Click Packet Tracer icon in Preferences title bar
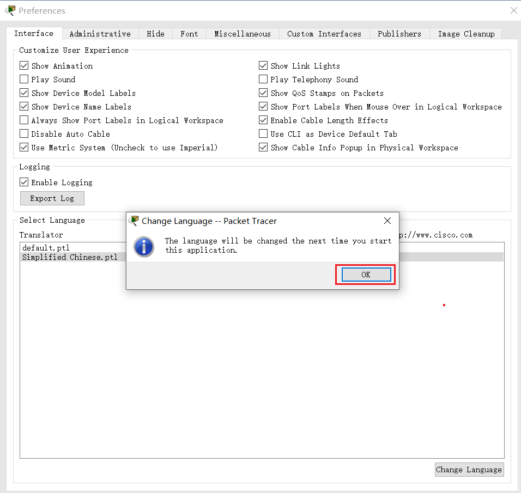 [x=10, y=10]
